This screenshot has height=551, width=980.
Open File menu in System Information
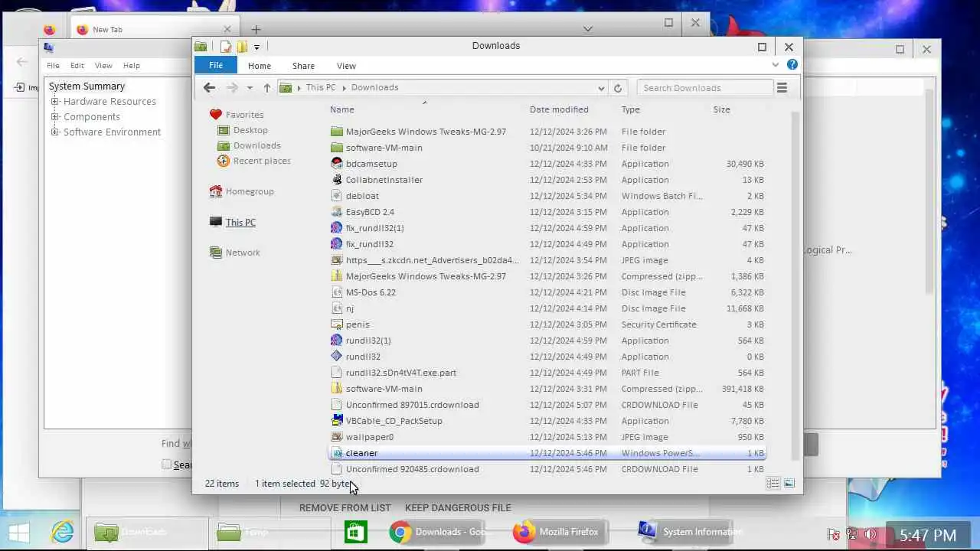(x=53, y=66)
